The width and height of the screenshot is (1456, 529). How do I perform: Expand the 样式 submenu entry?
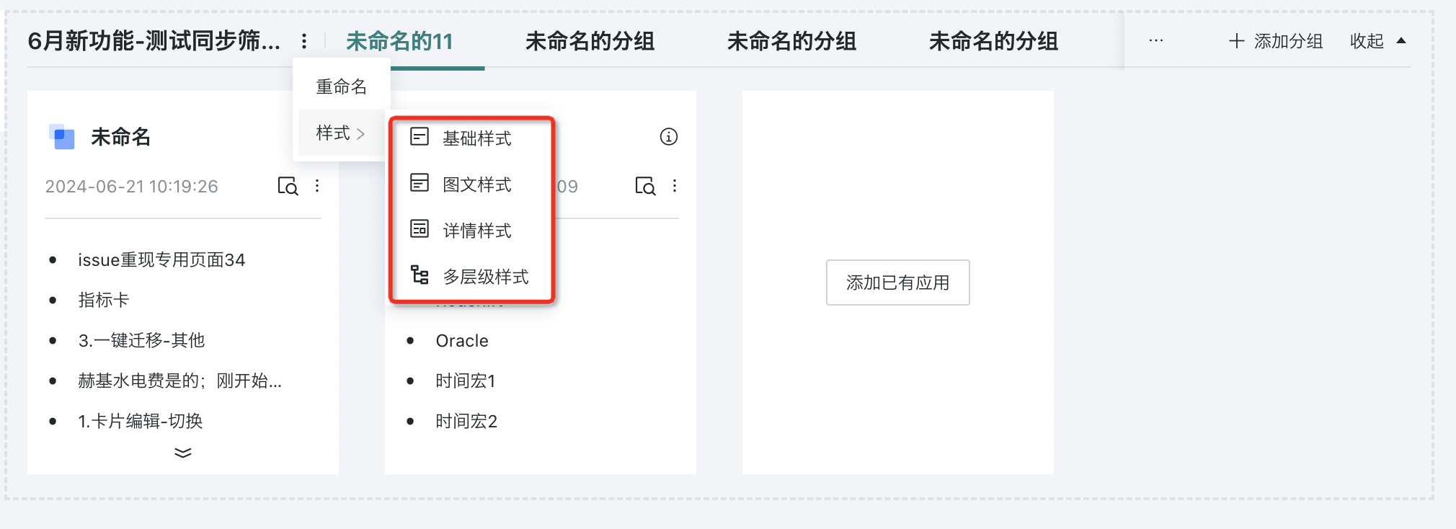click(342, 133)
